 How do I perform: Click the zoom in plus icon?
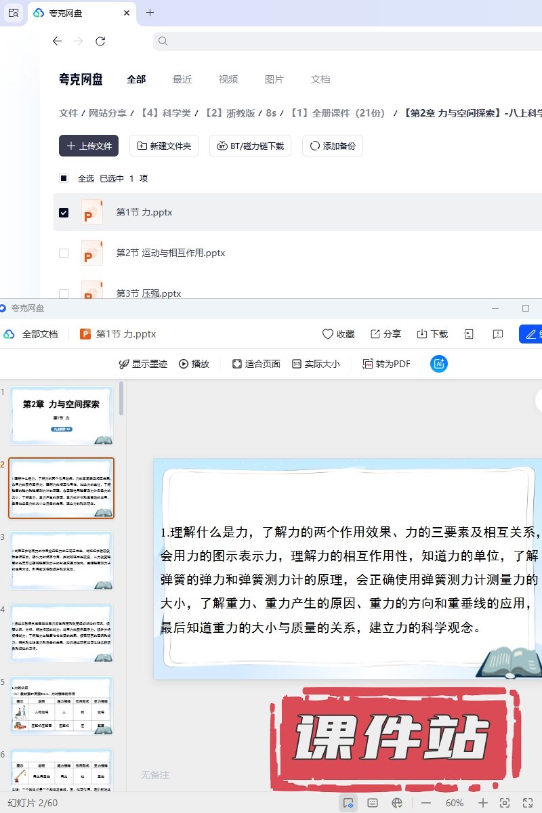pos(482,803)
